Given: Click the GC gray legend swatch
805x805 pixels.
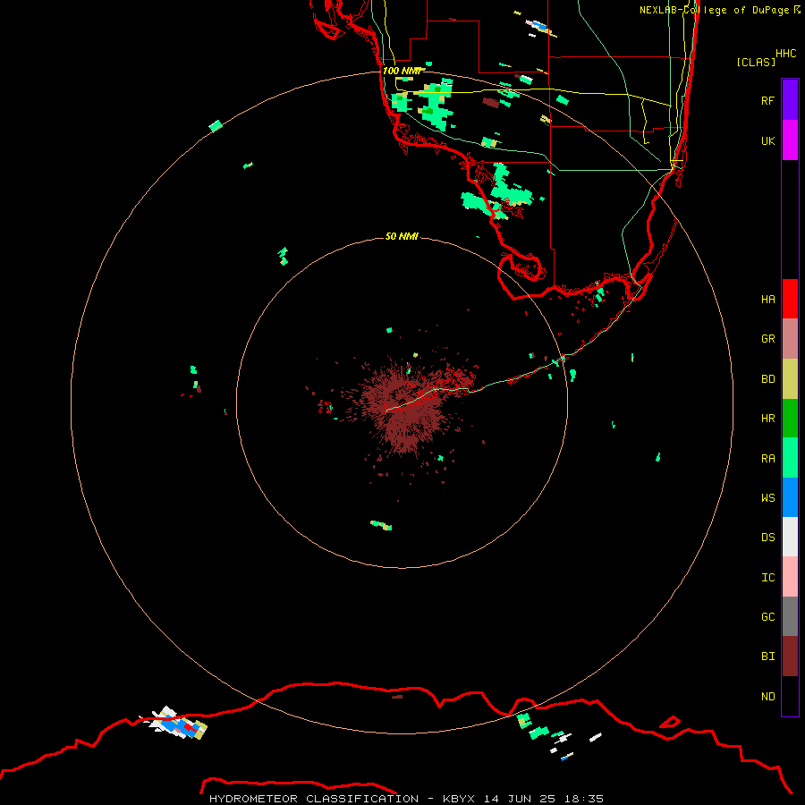Looking at the screenshot, I should coord(790,616).
